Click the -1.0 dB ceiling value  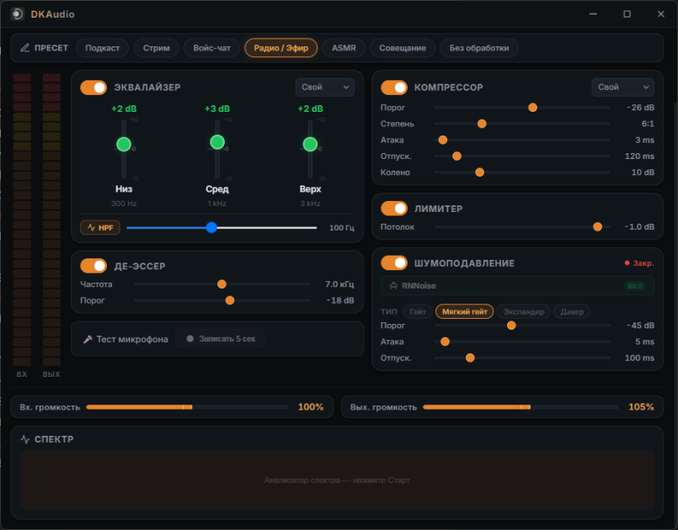click(639, 227)
